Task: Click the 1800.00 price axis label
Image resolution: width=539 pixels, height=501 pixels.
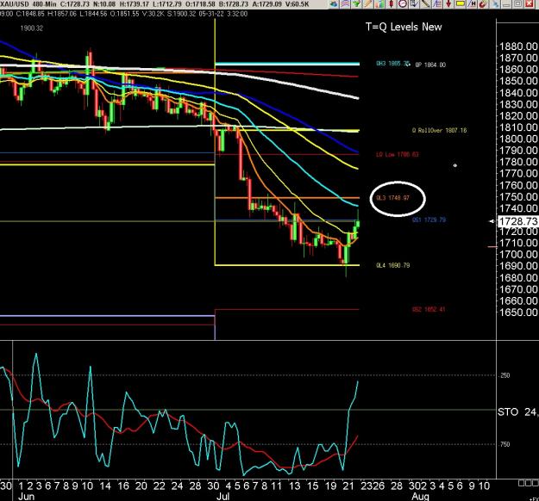Action: pyautogui.click(x=518, y=139)
